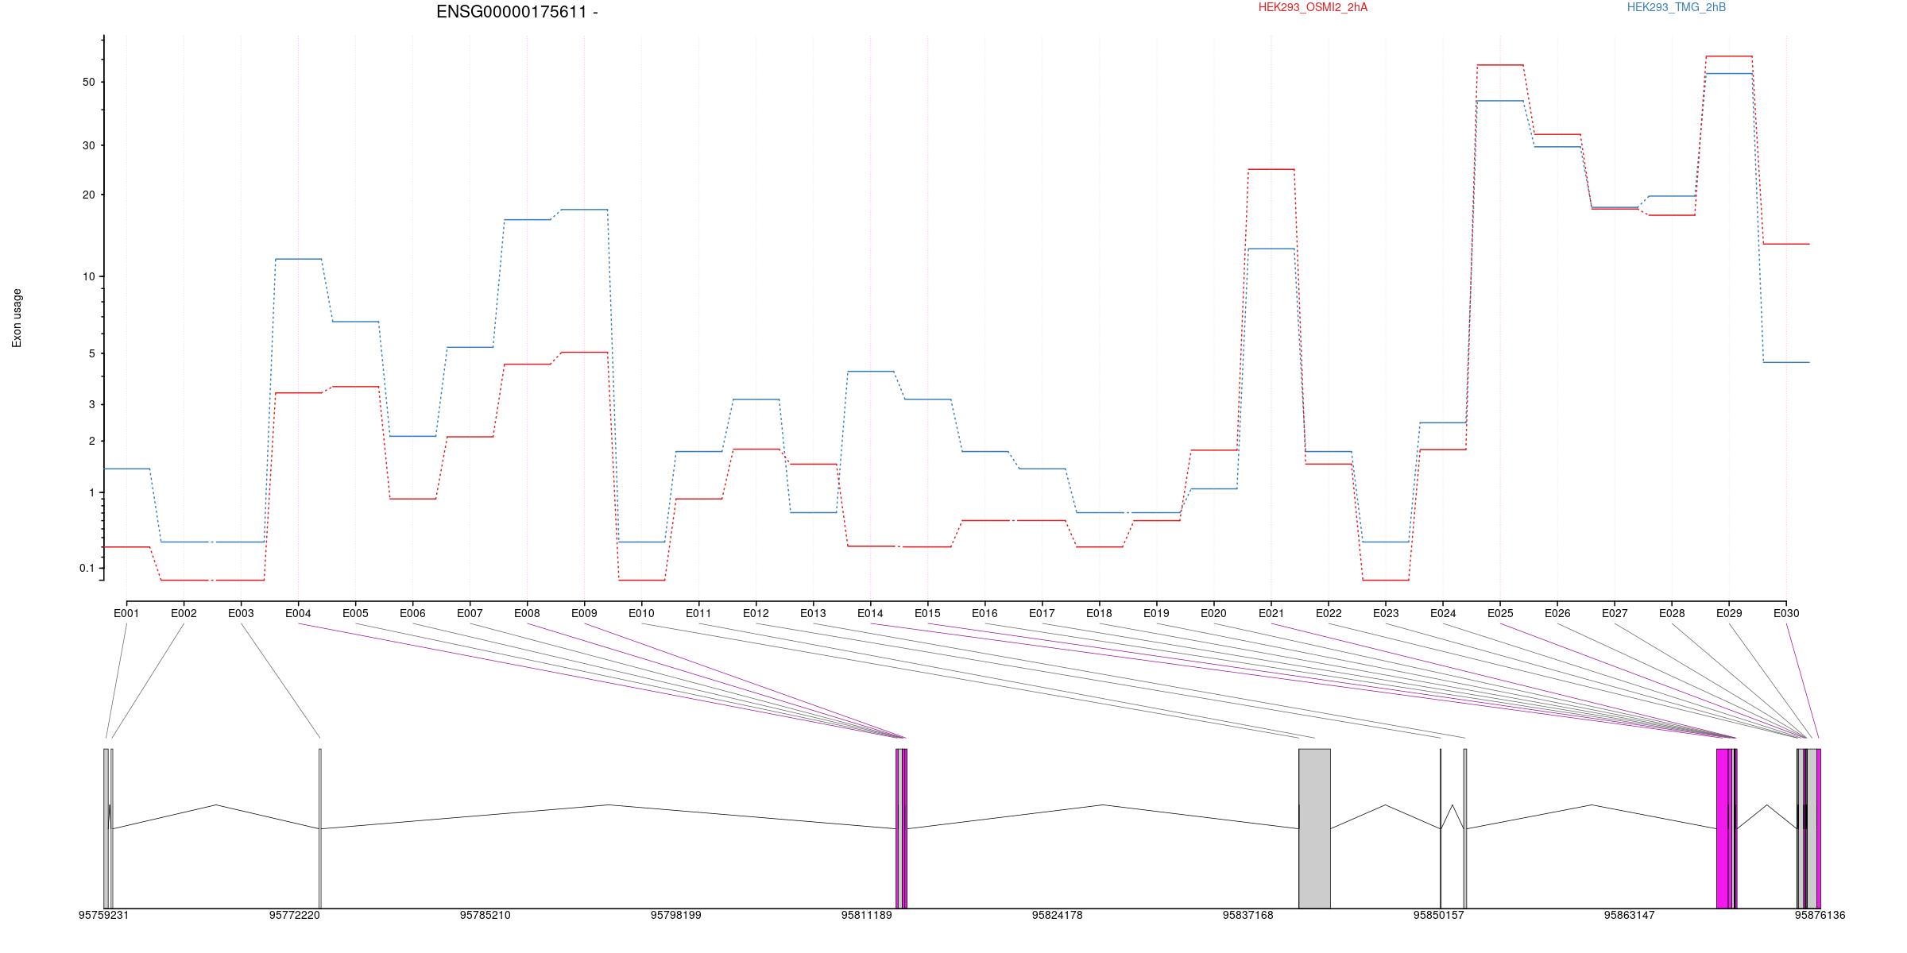
Task: Click exon label E017
Action: coord(1042,613)
